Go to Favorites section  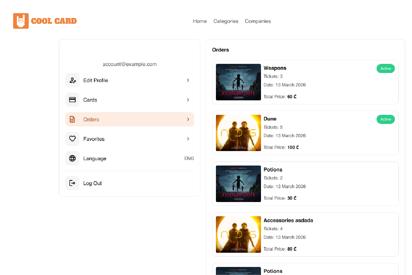[x=130, y=139]
